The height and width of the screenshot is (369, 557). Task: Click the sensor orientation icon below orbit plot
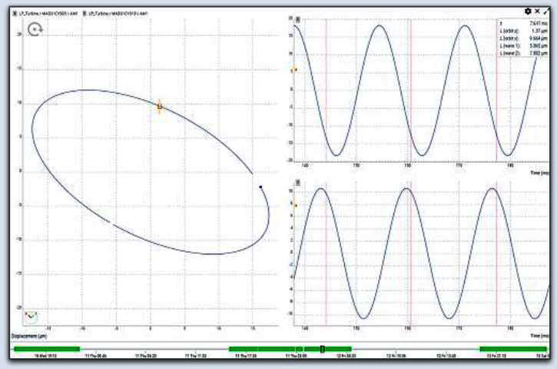[x=31, y=316]
